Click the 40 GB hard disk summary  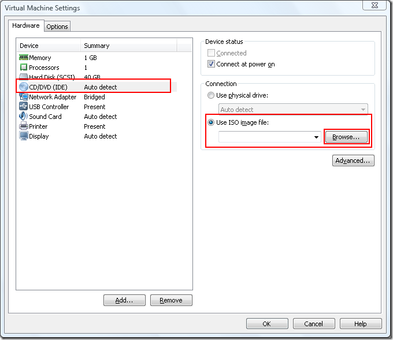click(92, 77)
